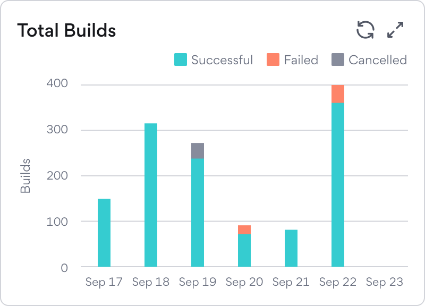Viewport: 425px width, 306px height.
Task: Click the Sep 19 cancelled bar segment
Action: pos(198,151)
